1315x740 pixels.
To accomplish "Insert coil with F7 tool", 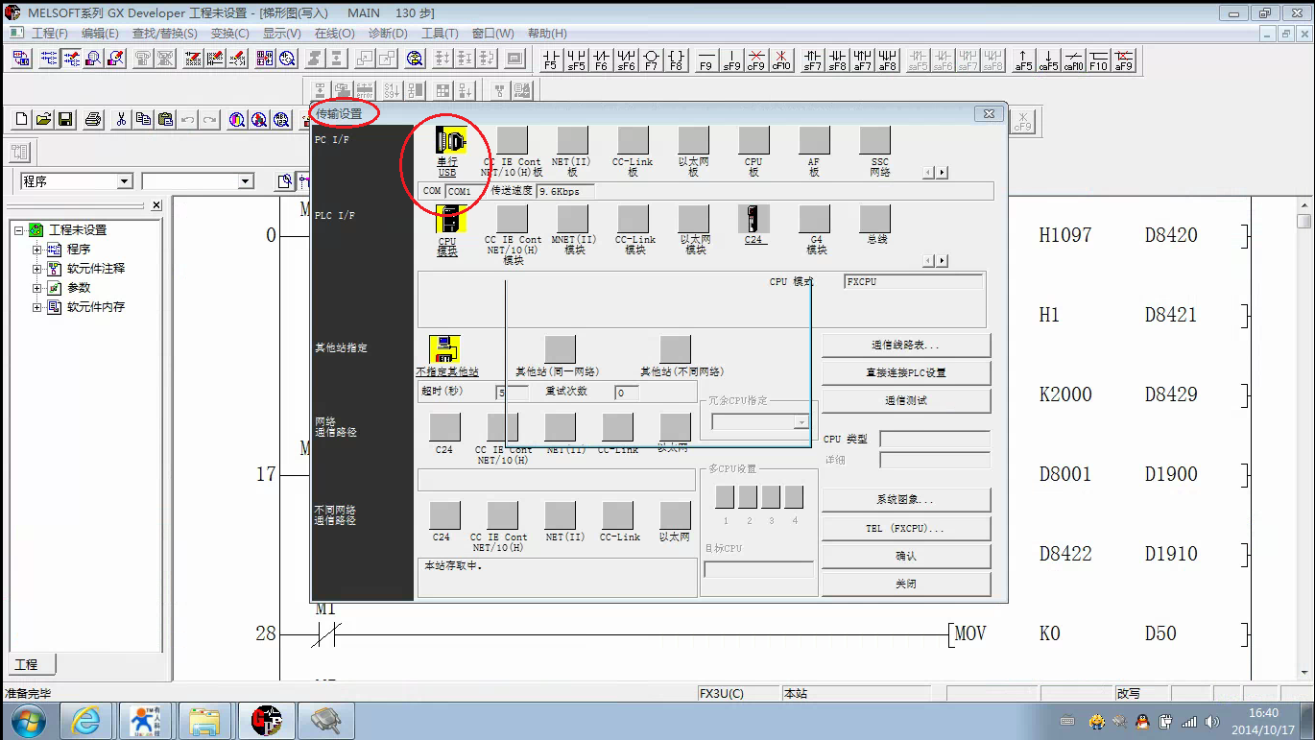I will 651,60.
